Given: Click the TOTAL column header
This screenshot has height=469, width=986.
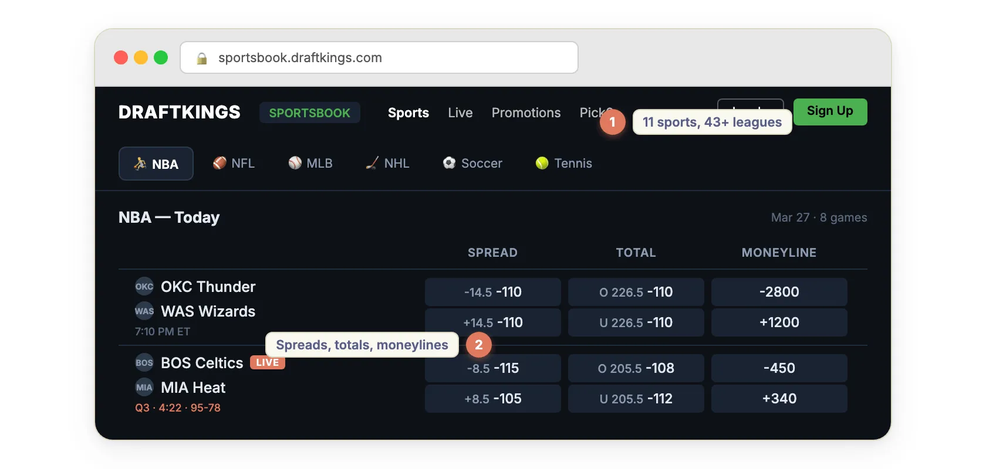Looking at the screenshot, I should 636,253.
